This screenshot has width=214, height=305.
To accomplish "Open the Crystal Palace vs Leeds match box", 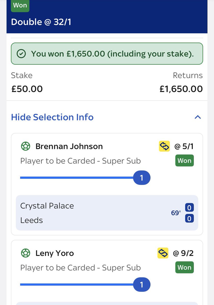I will tap(107, 213).
